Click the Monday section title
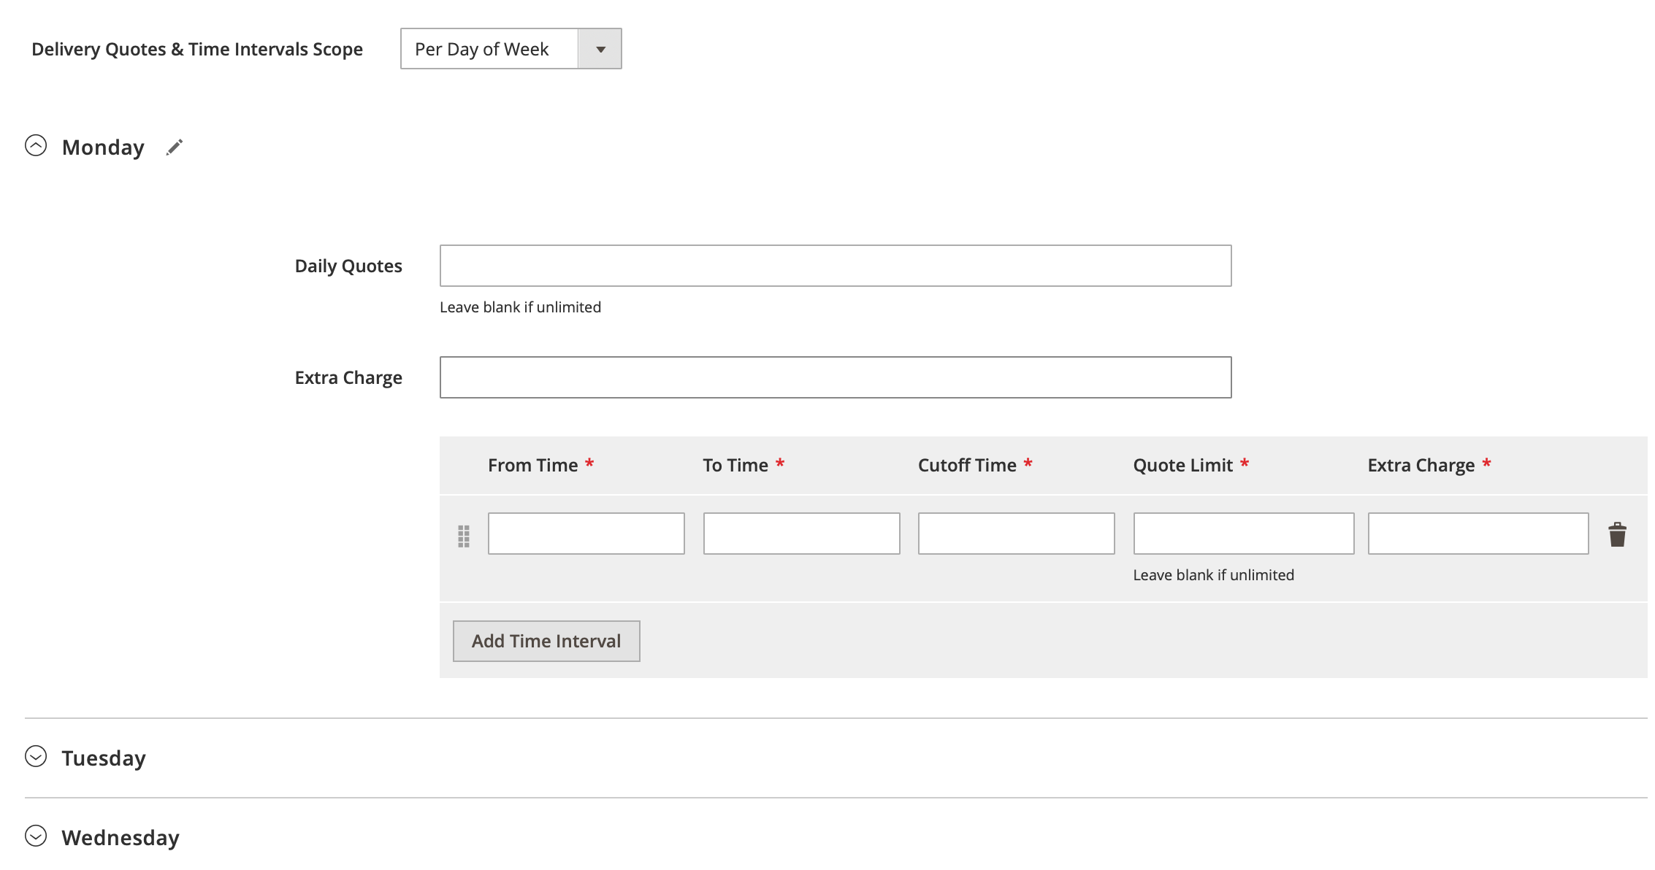This screenshot has height=870, width=1655. click(103, 147)
